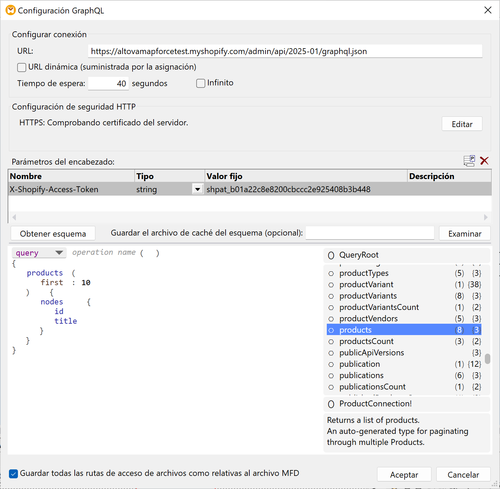
Task: Open the Tipo string dropdown arrow
Action: [x=198, y=189]
